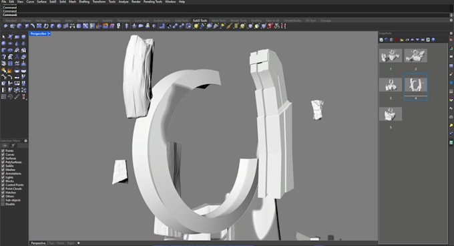Click the star-shaped SubD toolbar icon
Viewport: 454px width, 246px height.
pos(134,26)
